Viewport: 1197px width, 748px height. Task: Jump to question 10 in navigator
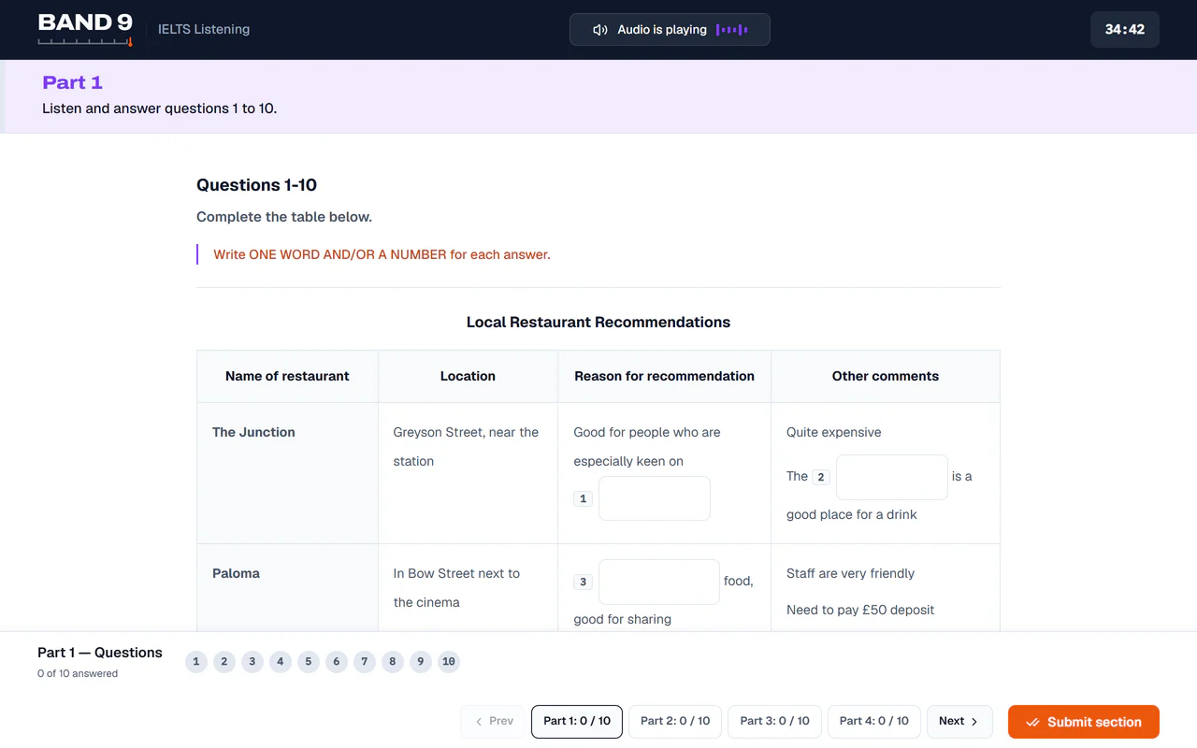[449, 662]
